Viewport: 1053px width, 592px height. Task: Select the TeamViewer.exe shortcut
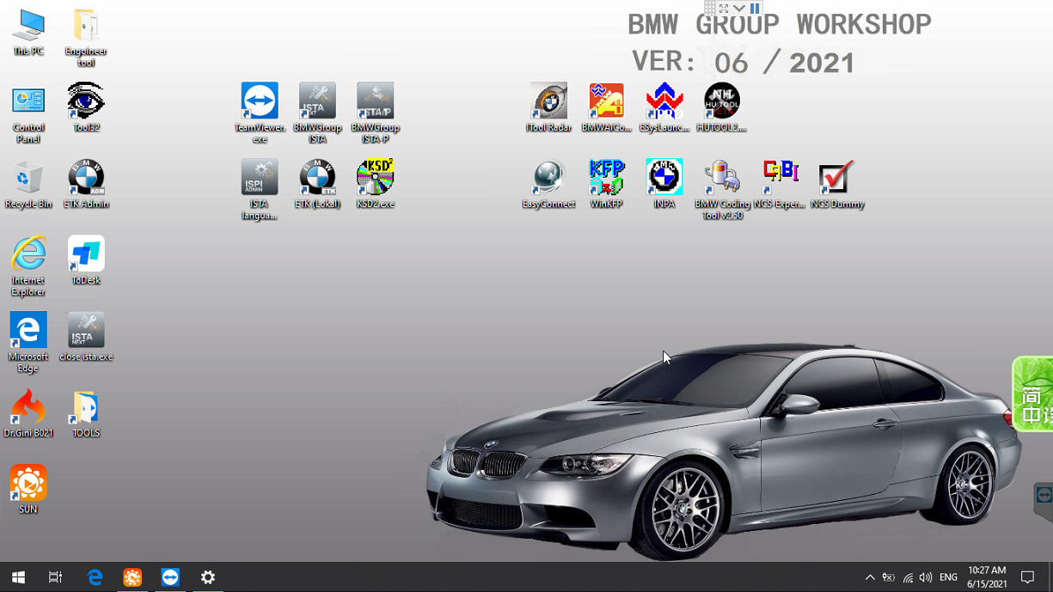(x=260, y=114)
